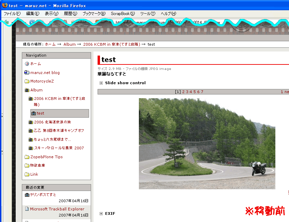Open the MotorcycleZ navigation link
This screenshot has height=222, width=289.
[42, 81]
